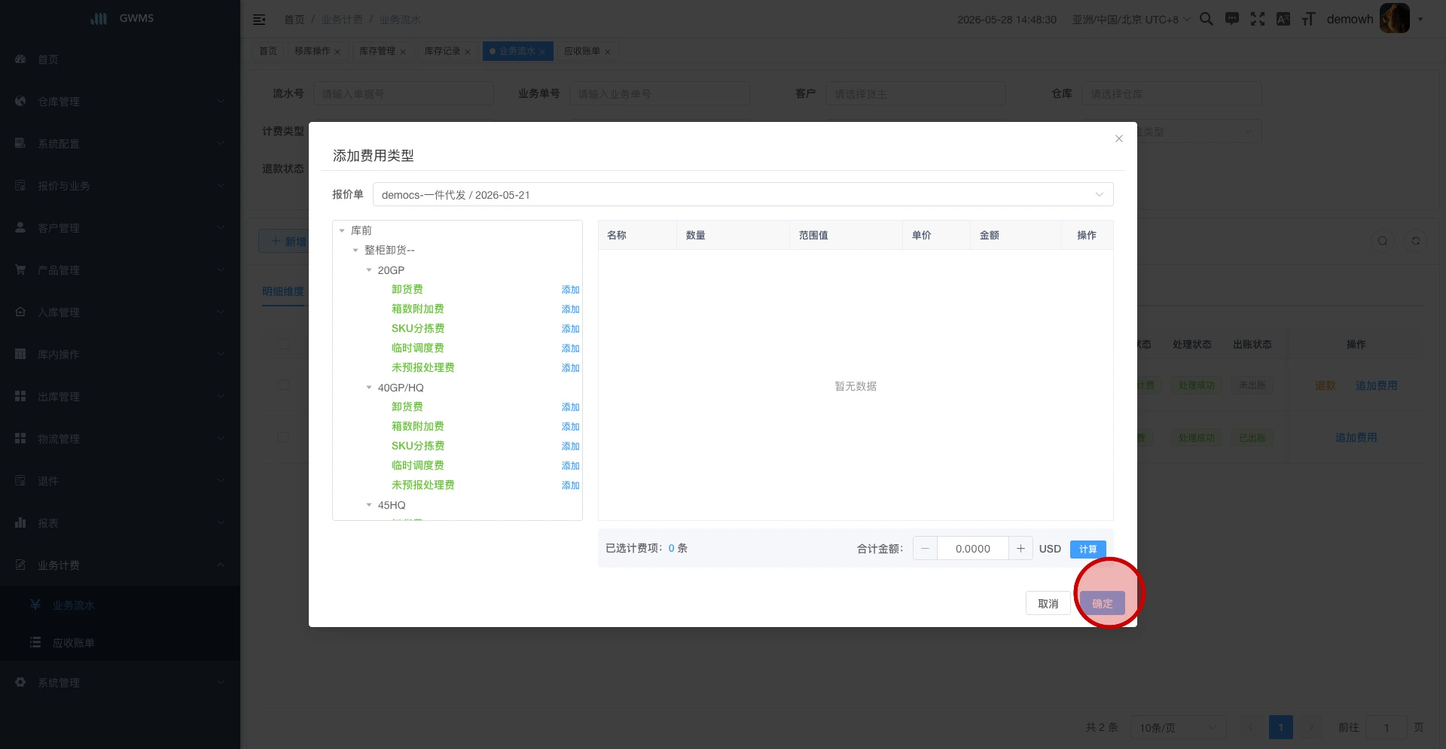The image size is (1446, 749).
Task: Expand 产品管理 in the sidebar
Action: pos(120,270)
